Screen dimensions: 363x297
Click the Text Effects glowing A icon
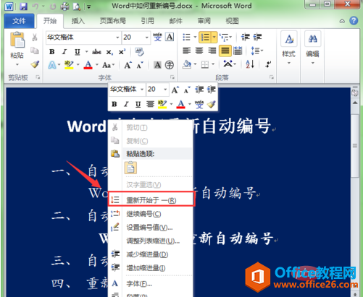click(52, 65)
